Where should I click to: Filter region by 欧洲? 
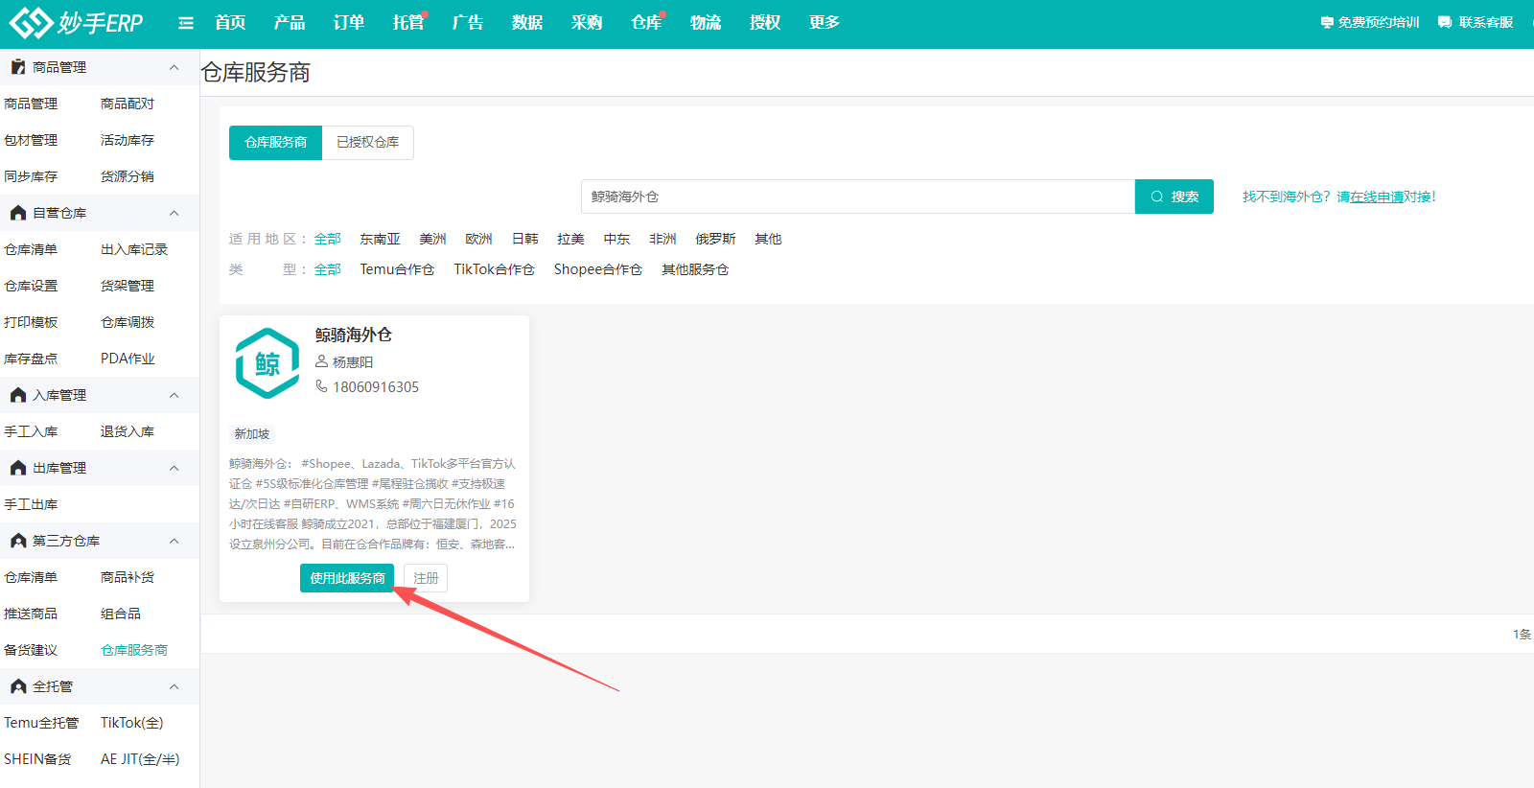[478, 239]
